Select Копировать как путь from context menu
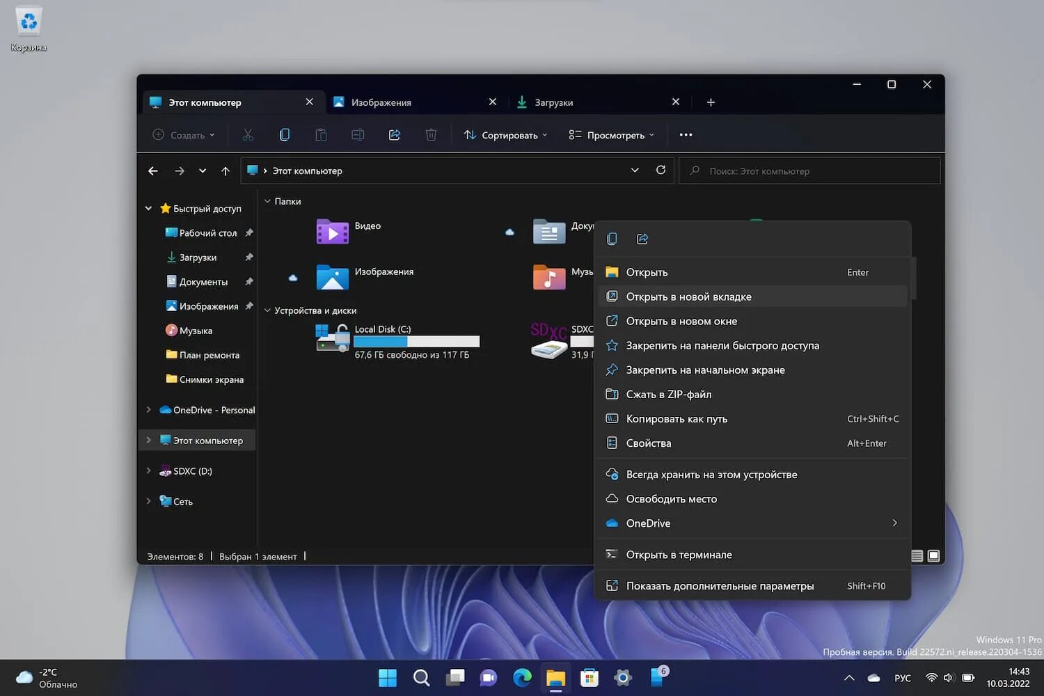 click(676, 418)
